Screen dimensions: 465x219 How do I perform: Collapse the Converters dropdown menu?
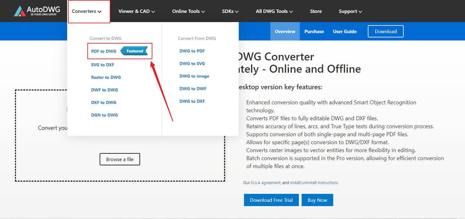coord(87,11)
